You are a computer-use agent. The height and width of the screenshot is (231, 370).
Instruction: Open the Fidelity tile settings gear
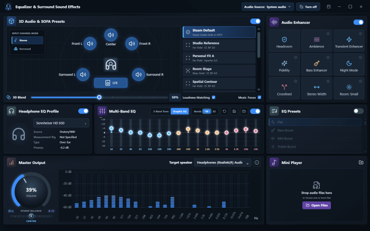295,57
